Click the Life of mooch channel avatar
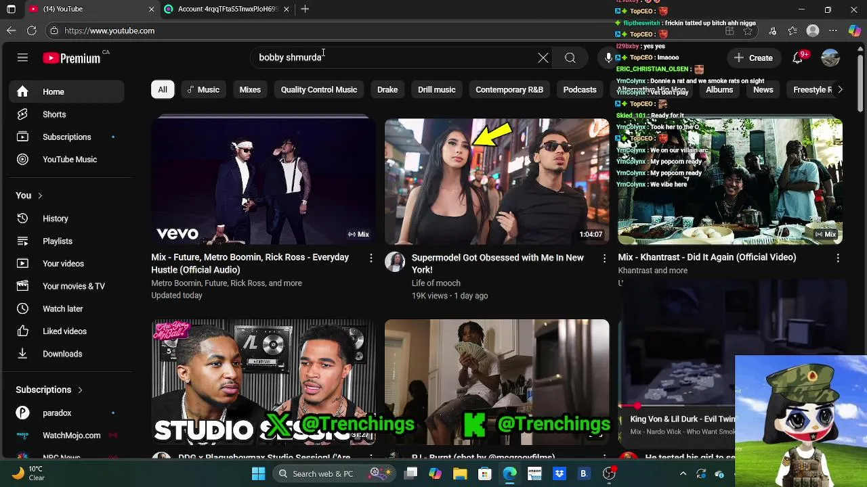The image size is (867, 487). (x=395, y=262)
